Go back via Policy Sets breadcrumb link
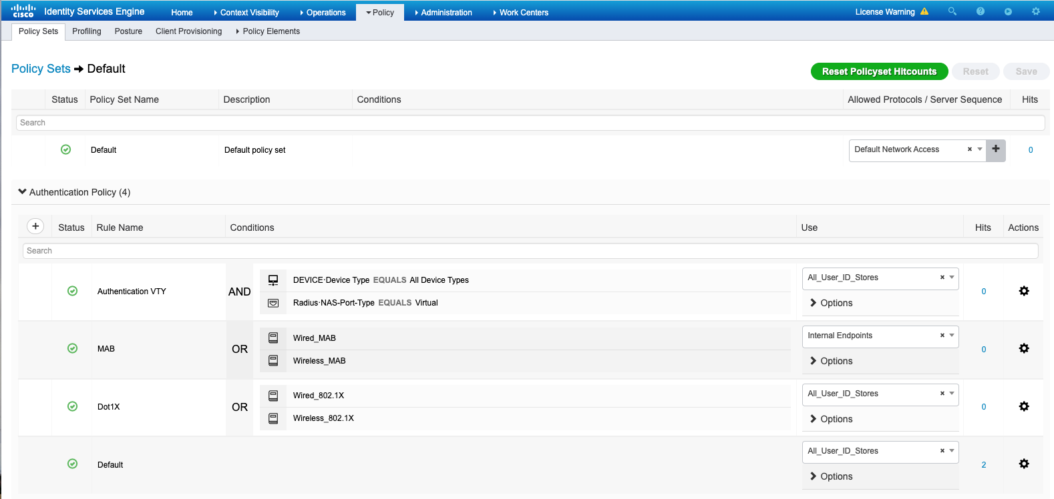This screenshot has height=499, width=1054. click(x=41, y=69)
